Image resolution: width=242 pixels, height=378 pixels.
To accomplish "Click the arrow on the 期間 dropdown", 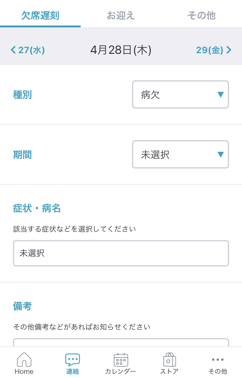I will (220, 154).
